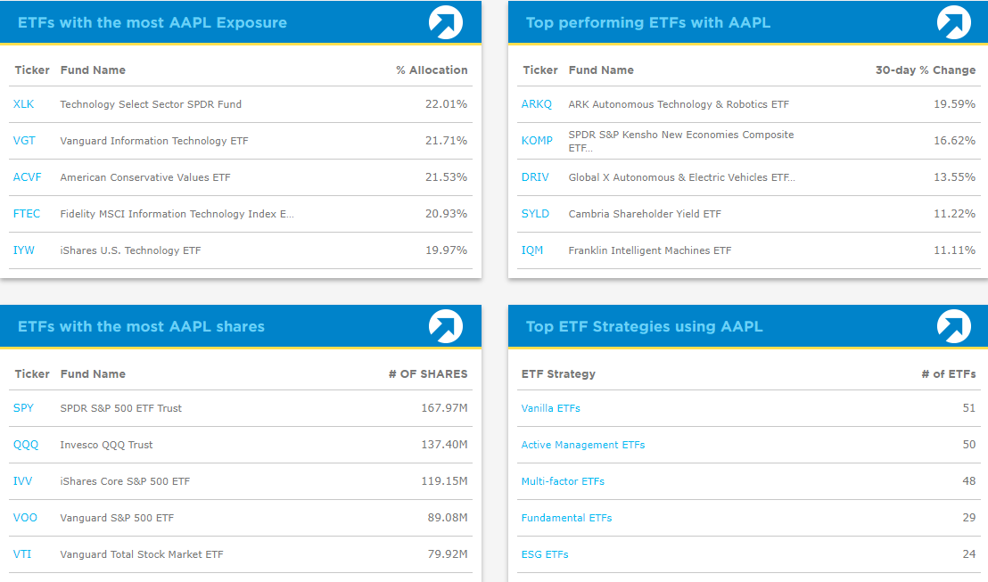Viewport: 988px width, 582px height.
Task: Select 'ETFs with the most AAPL Exposure' heading
Action: pos(152,22)
